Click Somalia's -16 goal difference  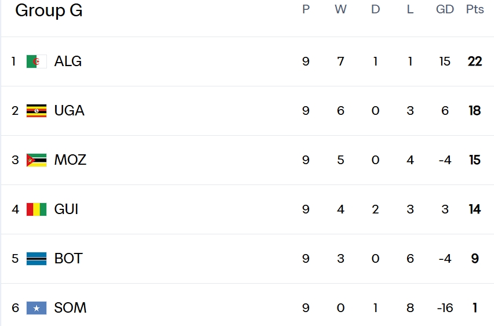445,308
